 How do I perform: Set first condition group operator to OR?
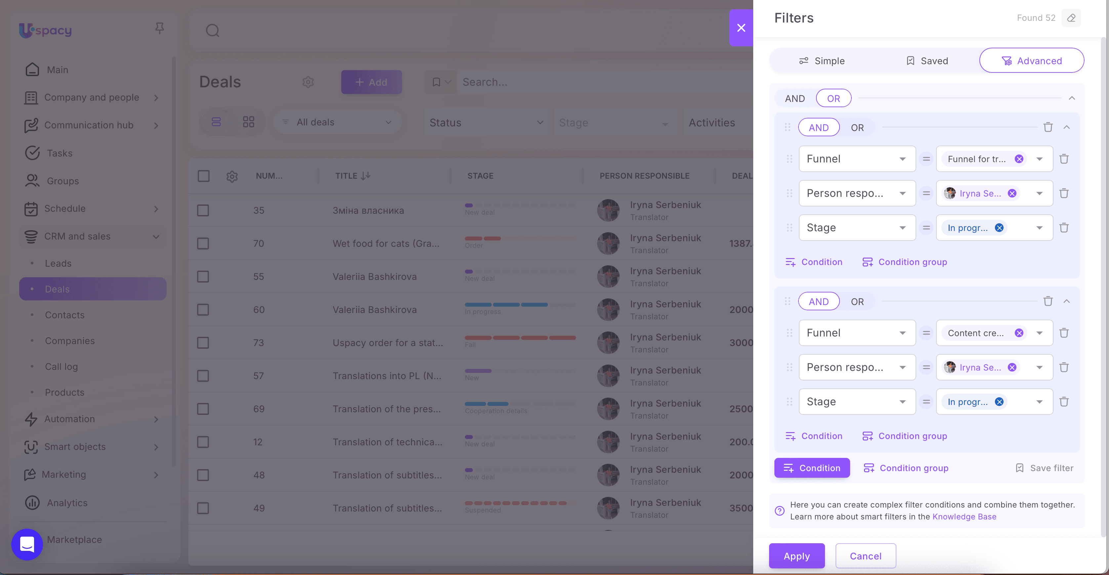point(857,127)
